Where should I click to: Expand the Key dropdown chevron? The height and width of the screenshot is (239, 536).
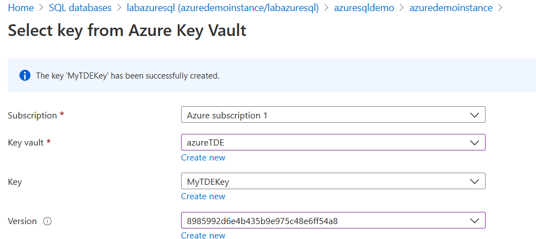[474, 181]
